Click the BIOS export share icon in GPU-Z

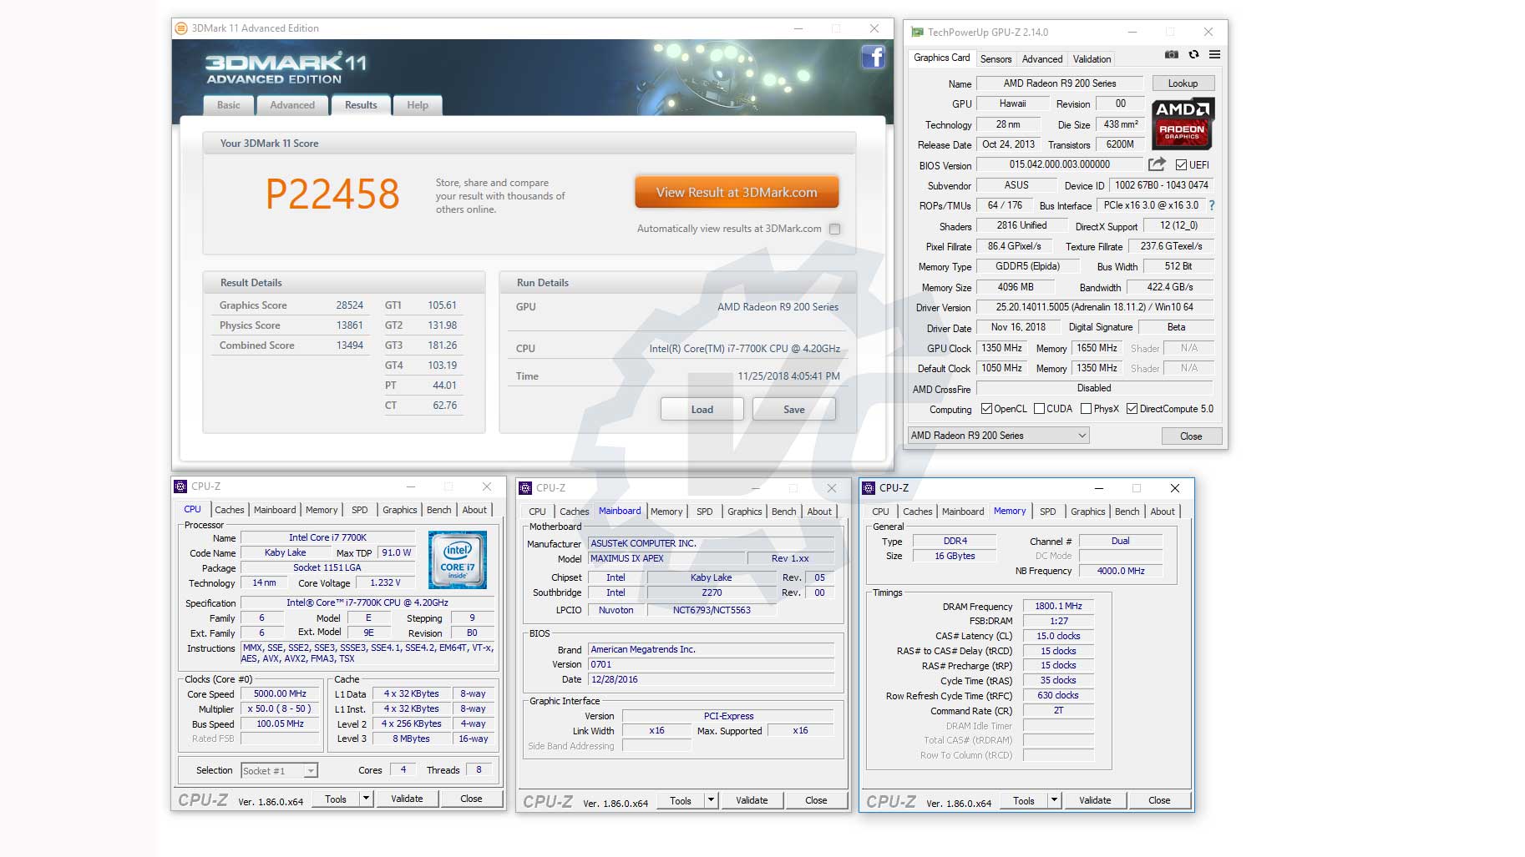[x=1157, y=164]
